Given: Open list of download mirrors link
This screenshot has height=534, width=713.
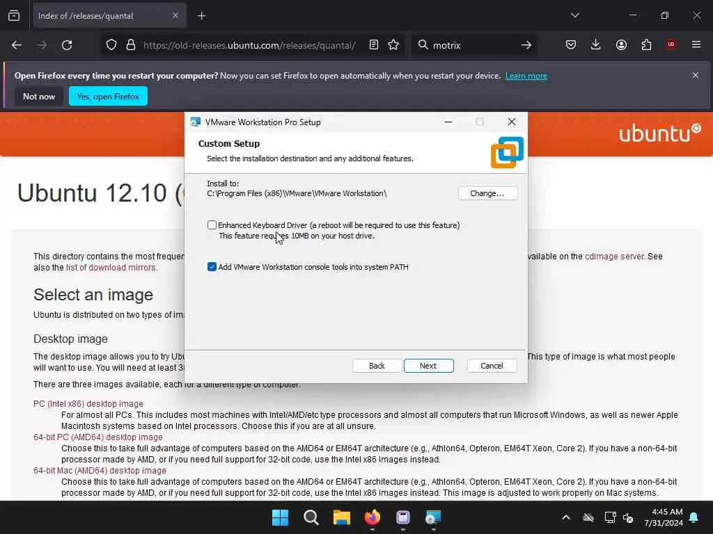Looking at the screenshot, I should pyautogui.click(x=111, y=268).
